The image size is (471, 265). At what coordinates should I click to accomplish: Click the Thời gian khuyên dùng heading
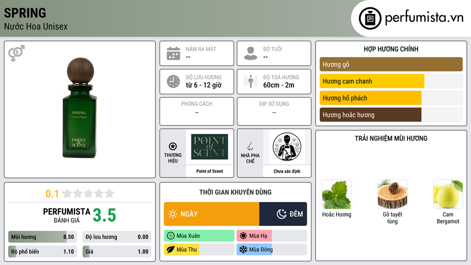(x=235, y=192)
